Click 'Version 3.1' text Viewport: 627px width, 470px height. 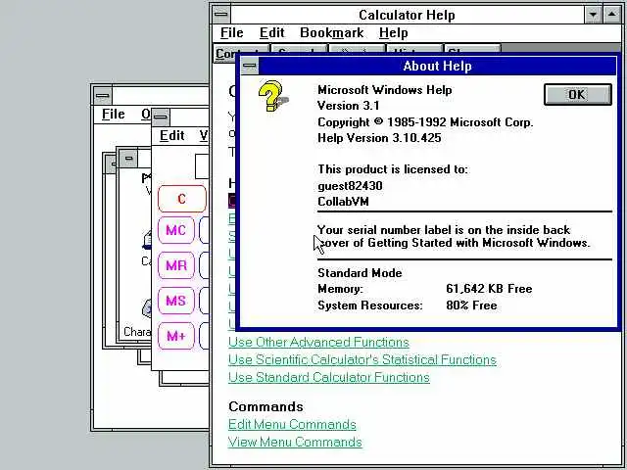pos(349,106)
